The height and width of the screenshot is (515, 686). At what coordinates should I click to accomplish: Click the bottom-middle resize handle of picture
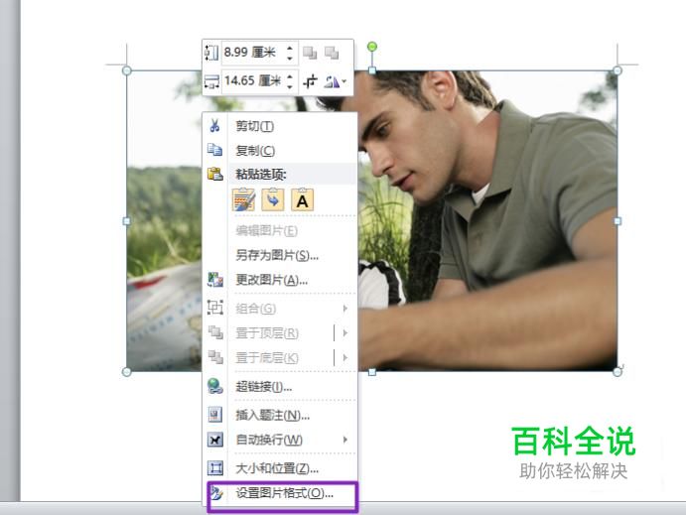click(x=372, y=372)
